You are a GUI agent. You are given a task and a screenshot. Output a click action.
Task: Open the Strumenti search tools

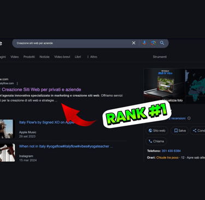click(160, 57)
